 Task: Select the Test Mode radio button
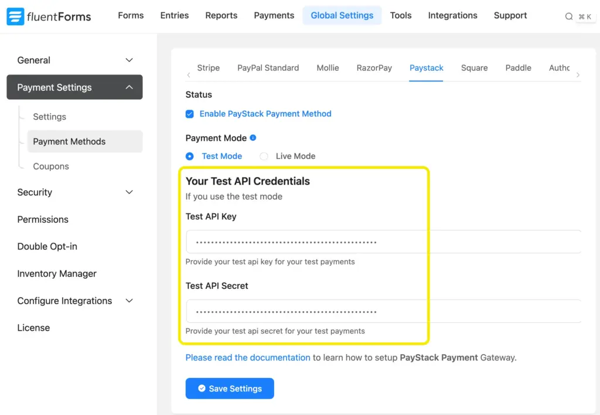click(x=189, y=156)
